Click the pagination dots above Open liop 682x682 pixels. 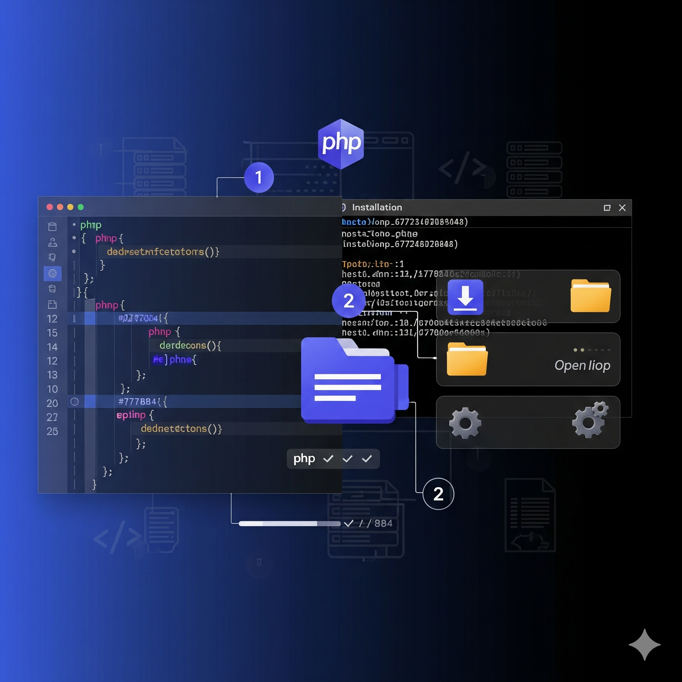coord(592,350)
